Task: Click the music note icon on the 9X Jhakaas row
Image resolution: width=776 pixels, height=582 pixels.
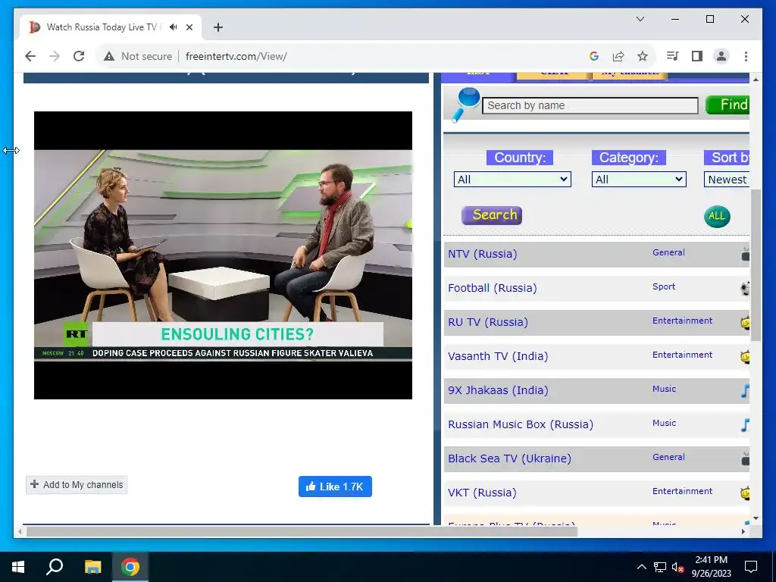Action: coord(746,391)
